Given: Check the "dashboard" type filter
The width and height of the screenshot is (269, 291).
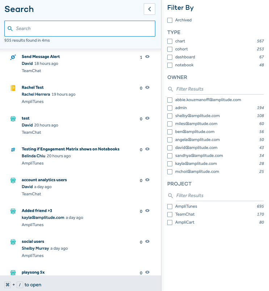Looking at the screenshot, I should [x=169, y=57].
